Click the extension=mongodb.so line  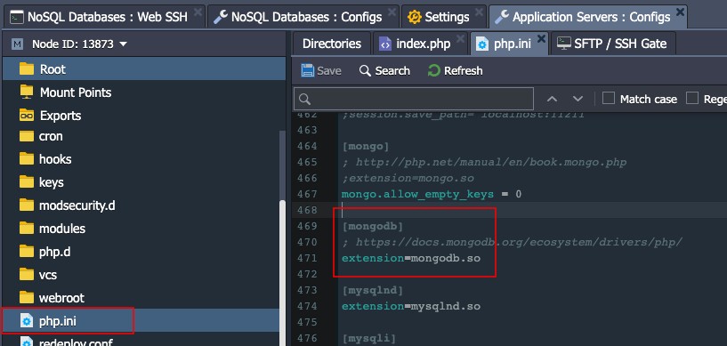pyautogui.click(x=411, y=258)
